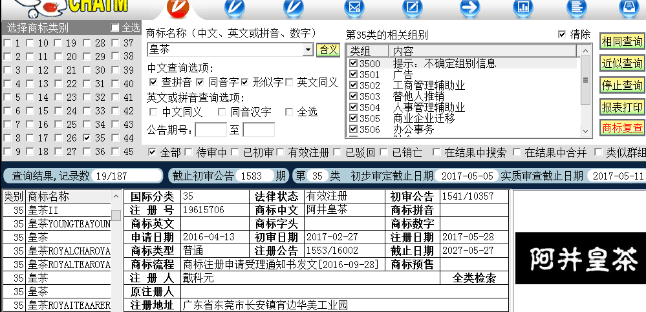Check class 45 checkbox
The image size is (646, 312).
pos(115,151)
